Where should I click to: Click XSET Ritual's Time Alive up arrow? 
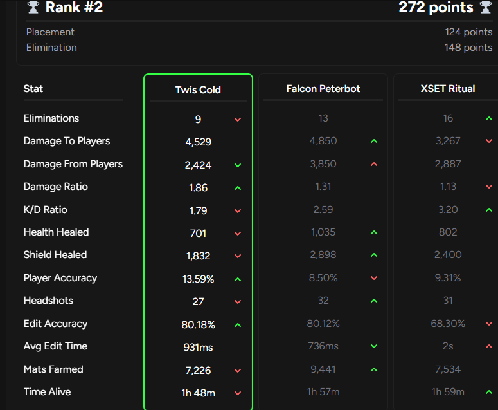pyautogui.click(x=489, y=392)
